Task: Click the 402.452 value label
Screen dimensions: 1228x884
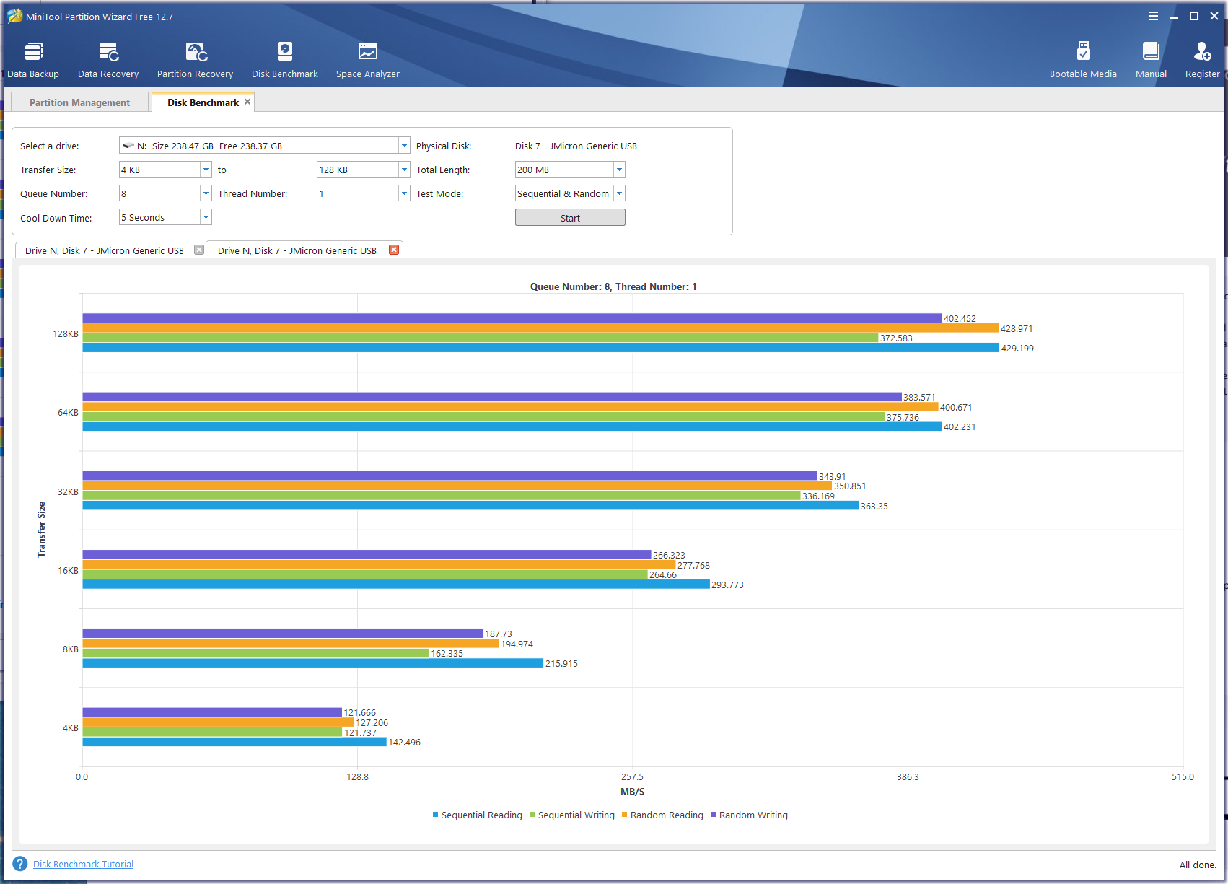Action: pyautogui.click(x=960, y=319)
